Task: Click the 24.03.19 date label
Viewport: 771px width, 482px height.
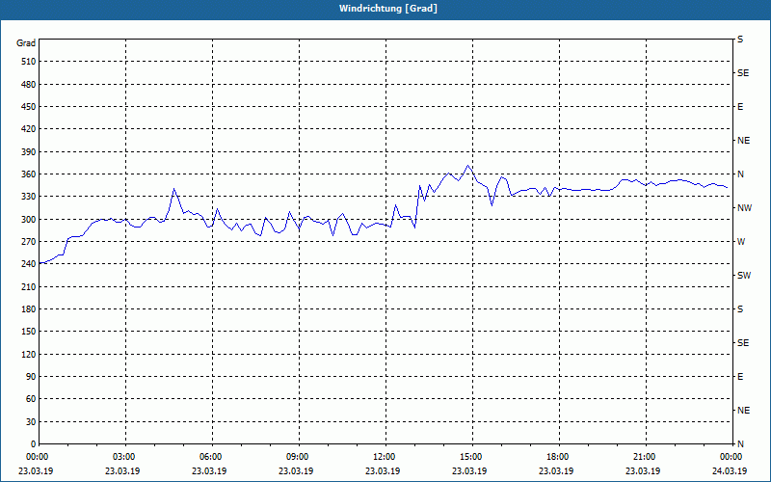Action: tap(730, 471)
